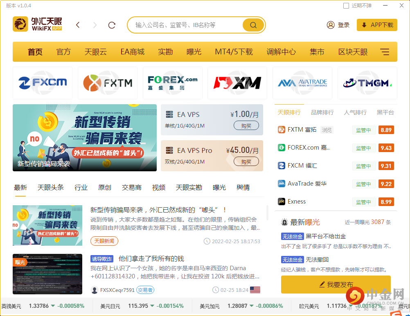The image size is (410, 316).
Task: Open the FOREX.com logo tile
Action: (173, 83)
